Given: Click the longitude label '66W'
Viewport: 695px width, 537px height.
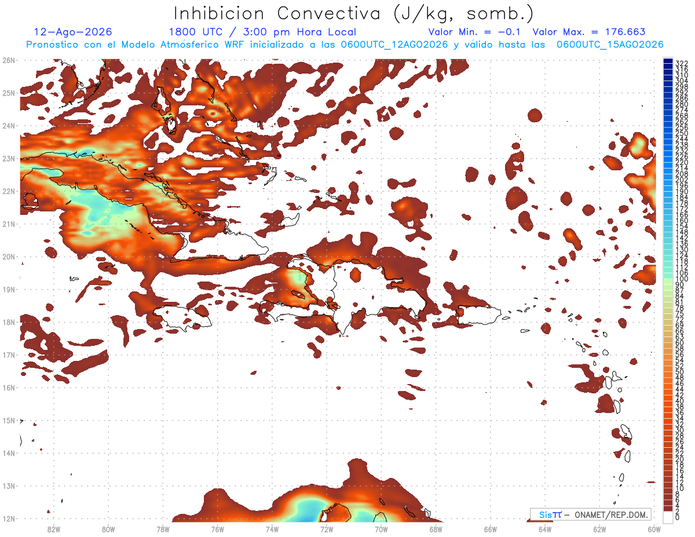Looking at the screenshot, I should (490, 529).
